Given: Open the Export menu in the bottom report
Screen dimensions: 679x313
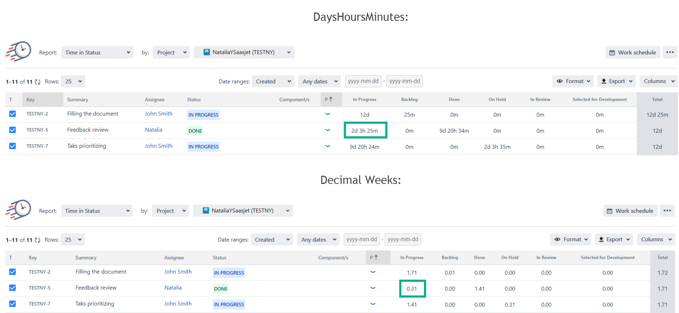Looking at the screenshot, I should (614, 240).
